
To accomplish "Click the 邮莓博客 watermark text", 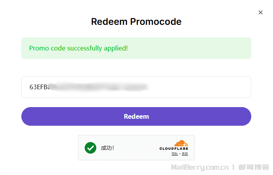I will click(x=254, y=168).
